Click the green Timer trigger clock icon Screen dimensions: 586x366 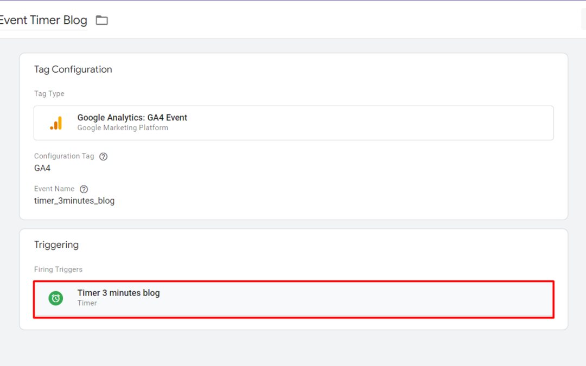click(x=55, y=298)
